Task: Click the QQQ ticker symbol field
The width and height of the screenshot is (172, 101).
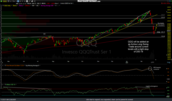Action: pyautogui.click(x=5, y=1)
